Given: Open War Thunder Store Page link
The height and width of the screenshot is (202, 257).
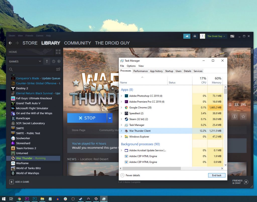Looking at the screenshot, I should 79,130.
